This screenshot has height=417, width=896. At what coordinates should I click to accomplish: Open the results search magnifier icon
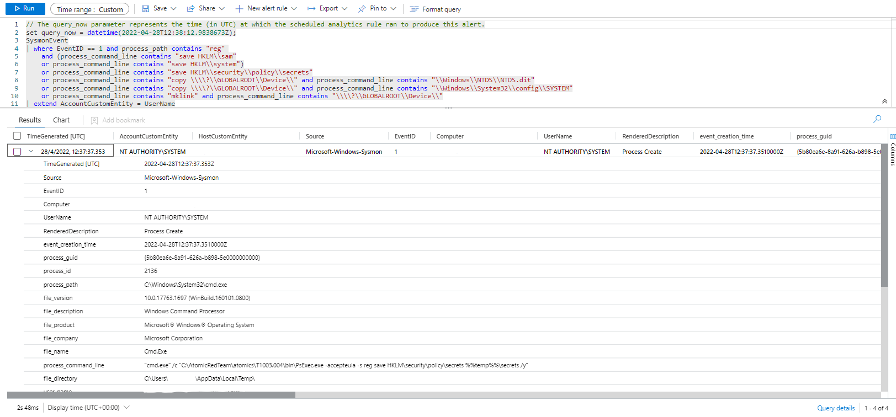coord(877,119)
